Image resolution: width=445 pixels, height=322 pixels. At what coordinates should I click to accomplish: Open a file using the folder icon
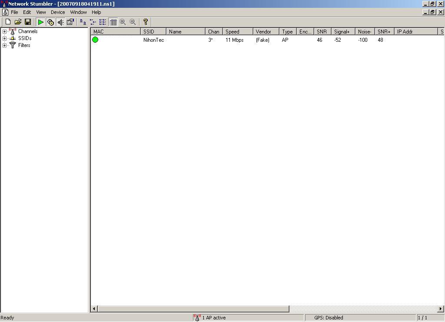pos(18,22)
